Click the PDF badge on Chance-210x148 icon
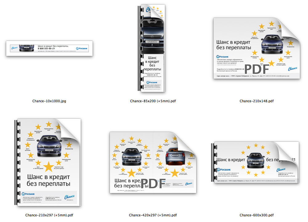308x222 pixels. [257, 68]
